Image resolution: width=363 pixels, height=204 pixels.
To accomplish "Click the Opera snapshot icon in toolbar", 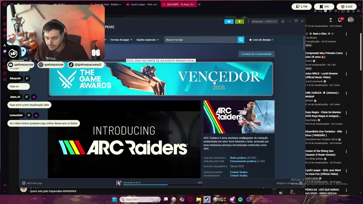I will tap(320, 11).
